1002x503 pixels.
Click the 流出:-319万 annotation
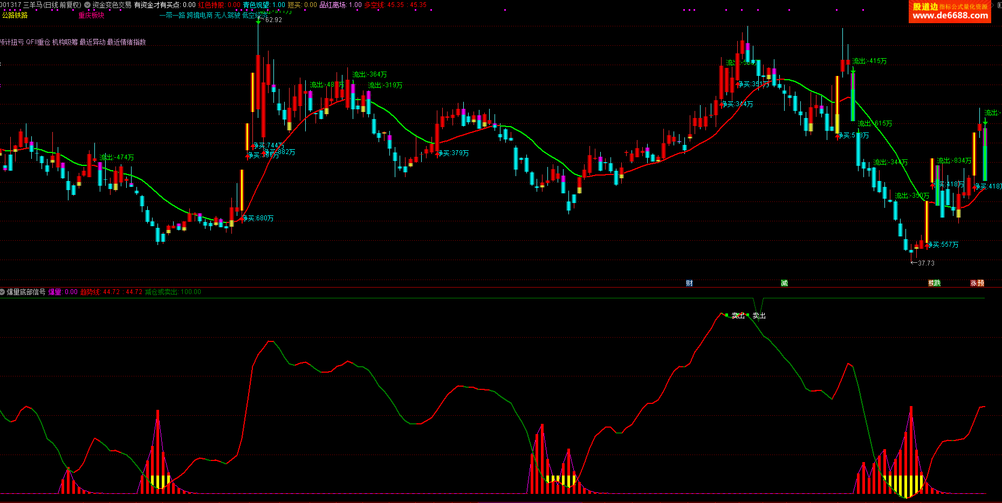coord(385,85)
